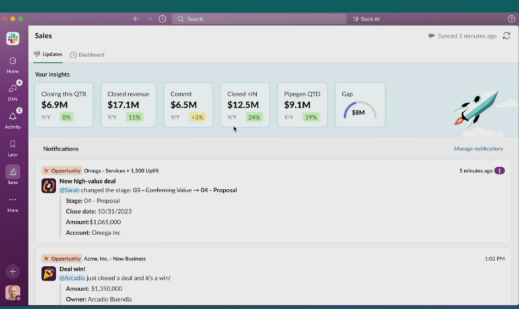Click the Amount: $1,350,000 line
Image resolution: width=519 pixels, height=309 pixels.
coord(94,289)
